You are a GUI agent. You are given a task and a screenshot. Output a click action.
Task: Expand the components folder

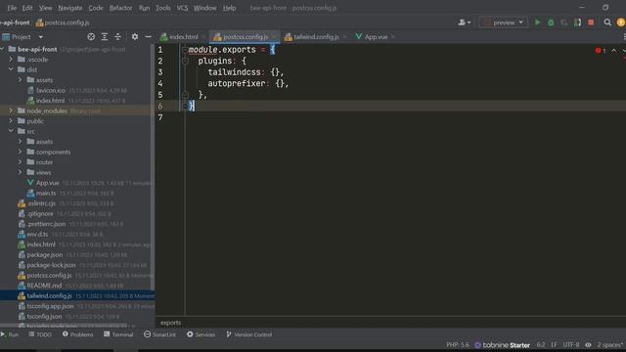pyautogui.click(x=20, y=152)
